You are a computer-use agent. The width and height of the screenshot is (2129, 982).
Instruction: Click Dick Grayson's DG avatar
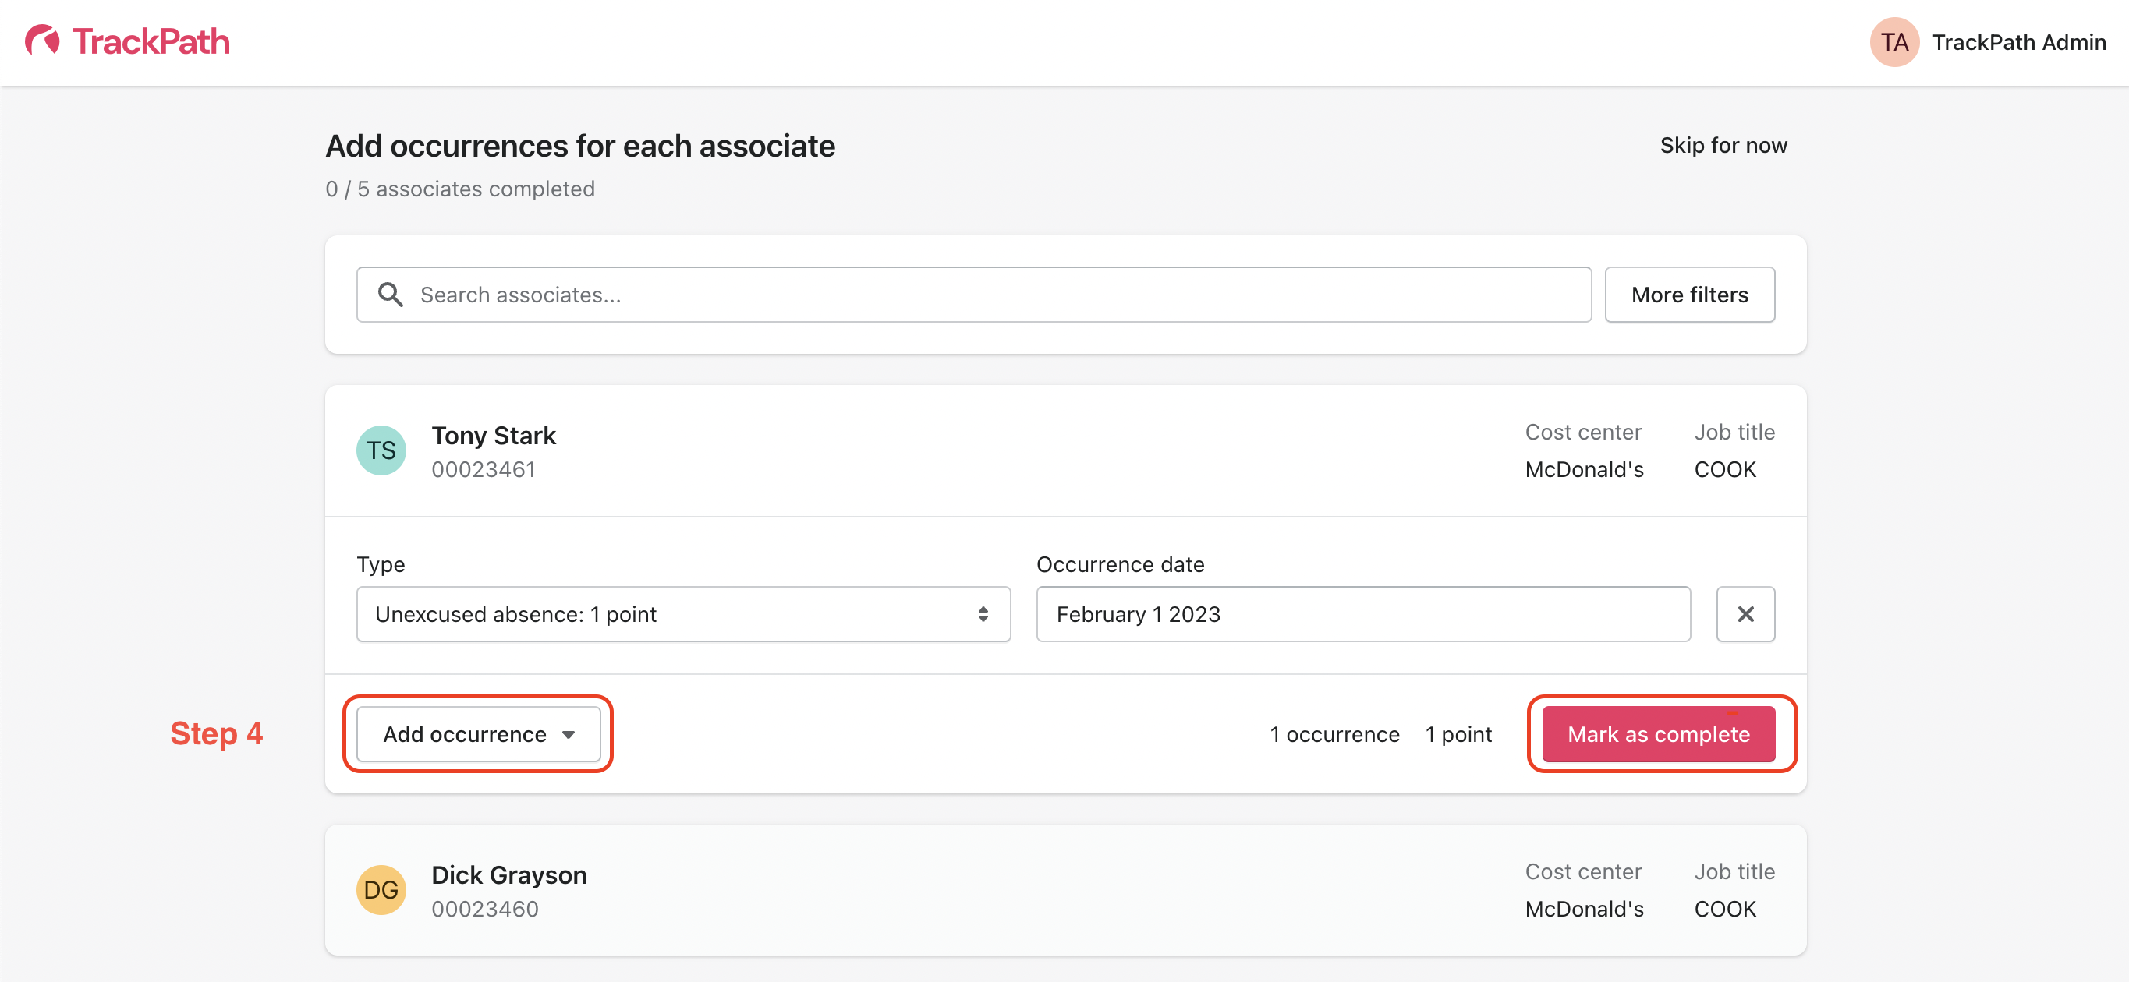click(x=381, y=889)
